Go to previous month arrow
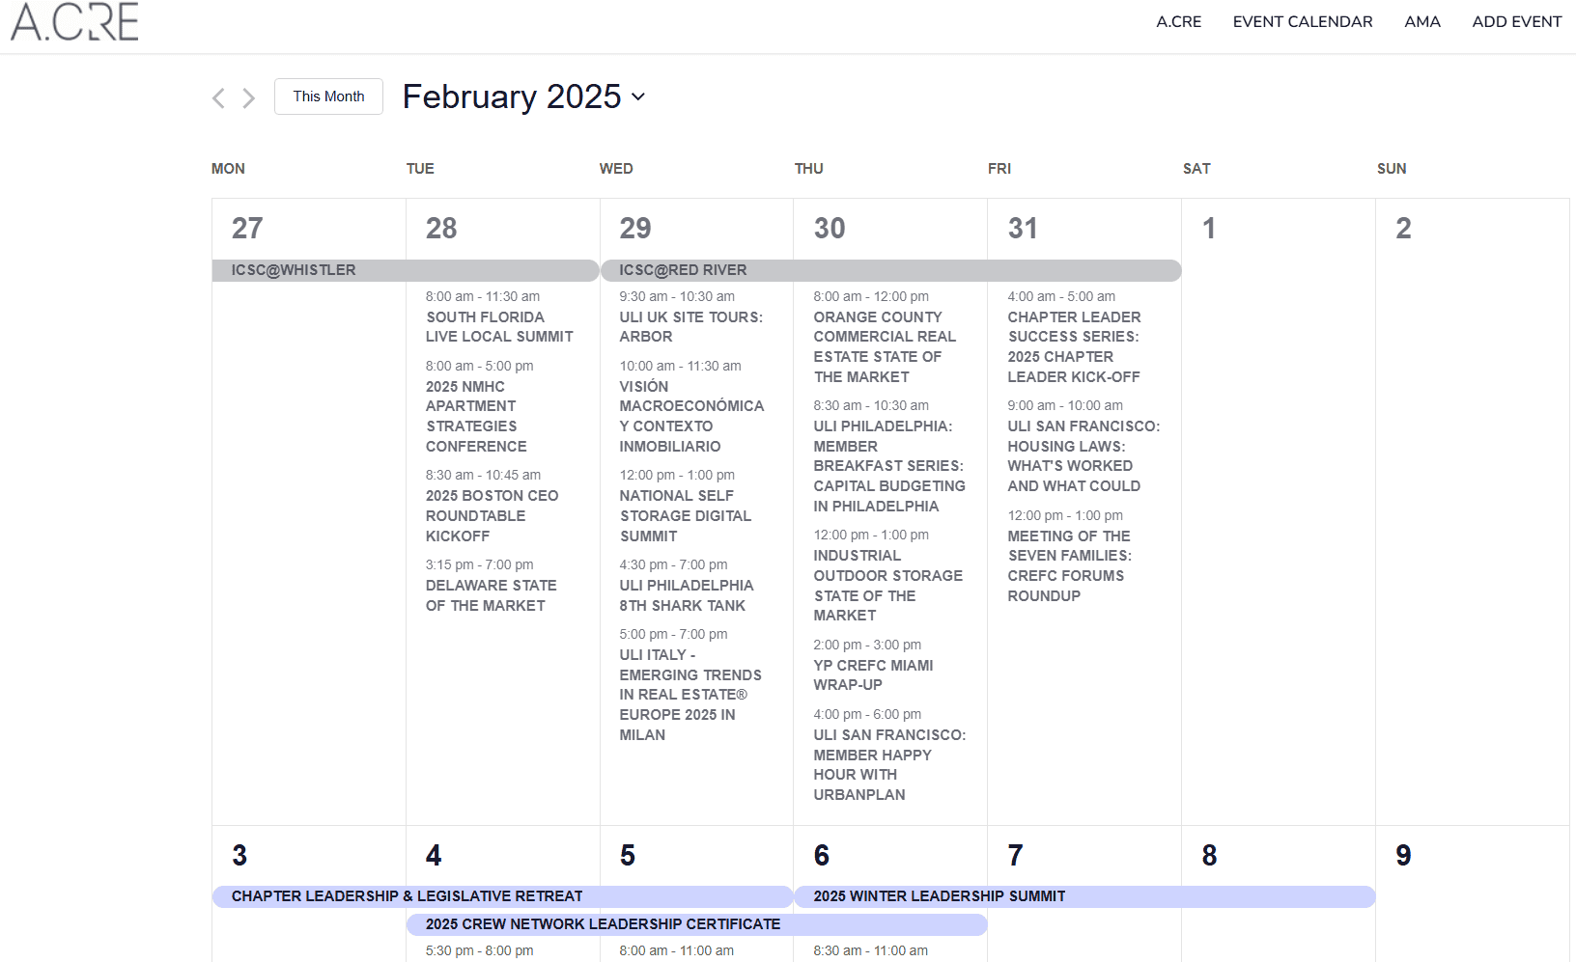Viewport: 1576px width, 962px height. (218, 97)
